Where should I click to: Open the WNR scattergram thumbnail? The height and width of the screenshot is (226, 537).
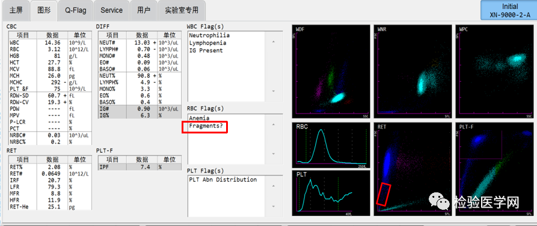[413, 71]
